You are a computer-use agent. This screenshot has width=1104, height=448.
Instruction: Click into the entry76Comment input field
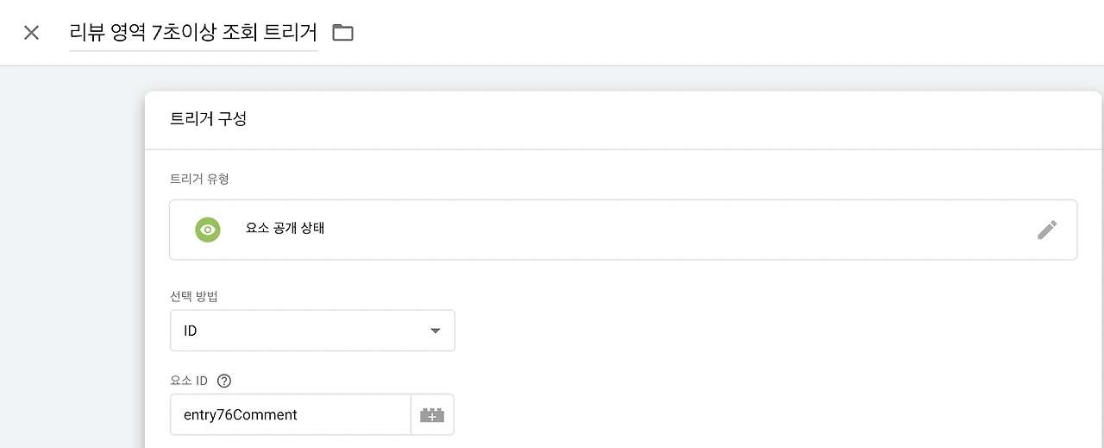(290, 415)
